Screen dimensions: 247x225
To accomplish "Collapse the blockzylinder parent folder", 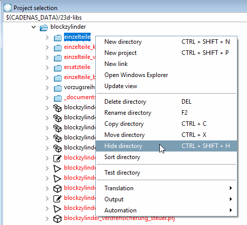I will click(34, 27).
